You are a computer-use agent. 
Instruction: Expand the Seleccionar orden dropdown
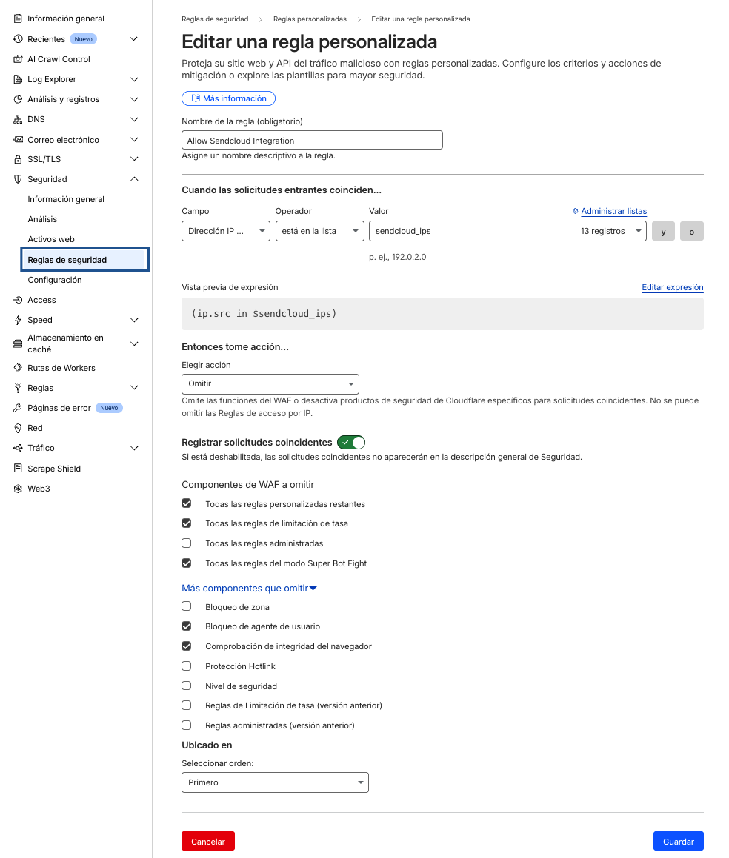pyautogui.click(x=275, y=782)
